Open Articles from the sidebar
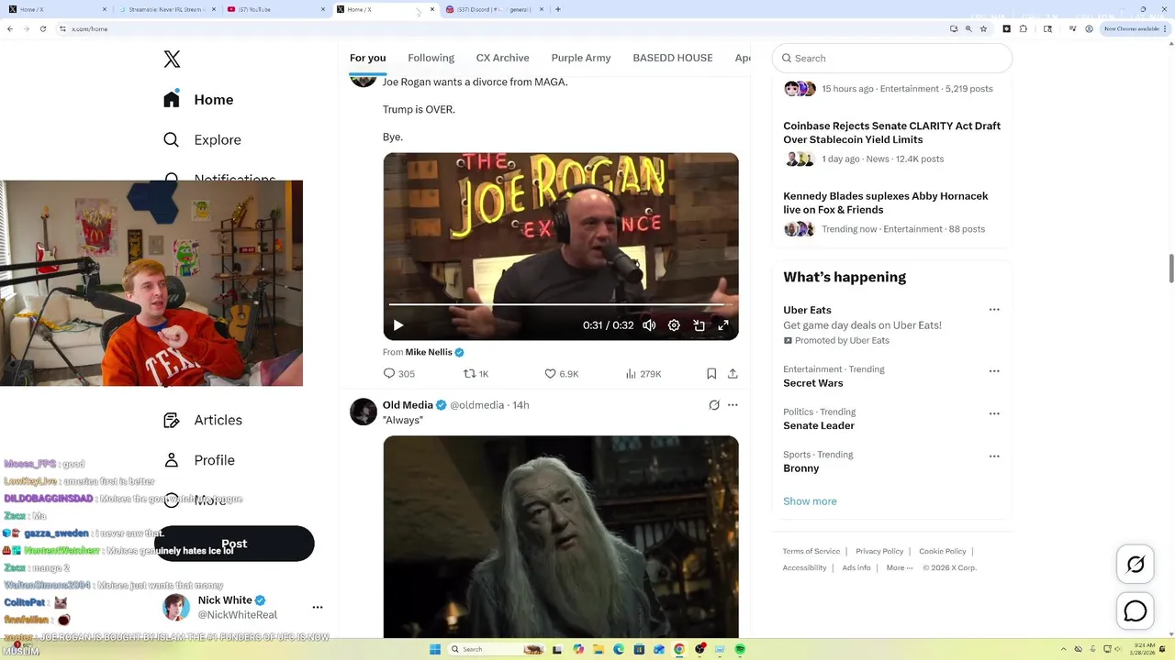The width and height of the screenshot is (1175, 660). pos(203,420)
